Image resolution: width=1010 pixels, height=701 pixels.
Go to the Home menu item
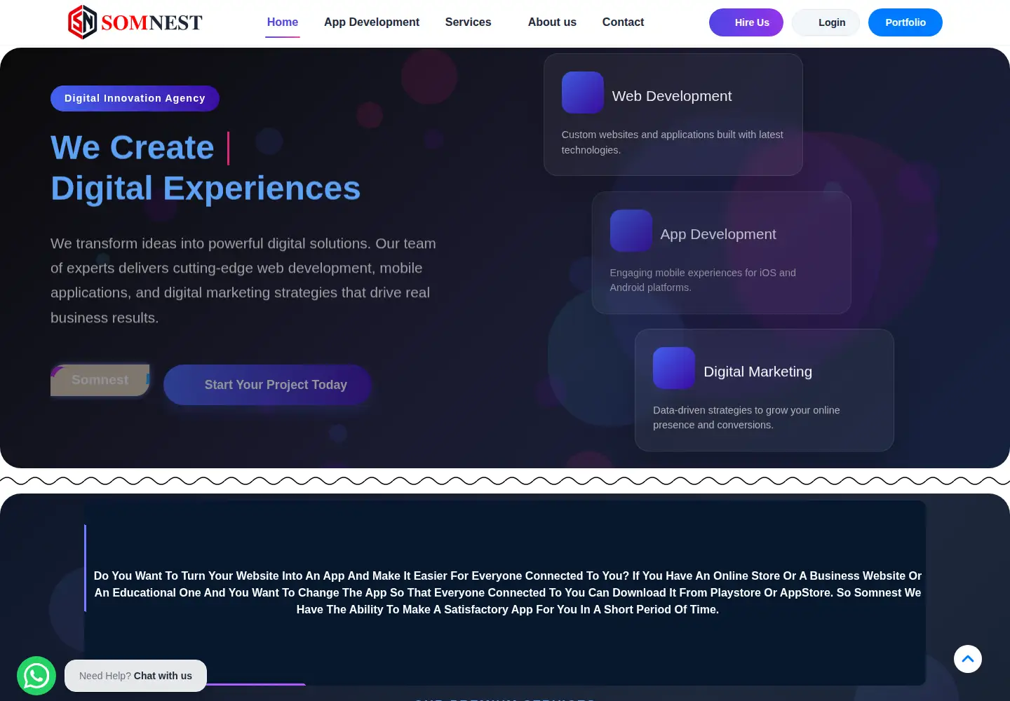click(283, 22)
